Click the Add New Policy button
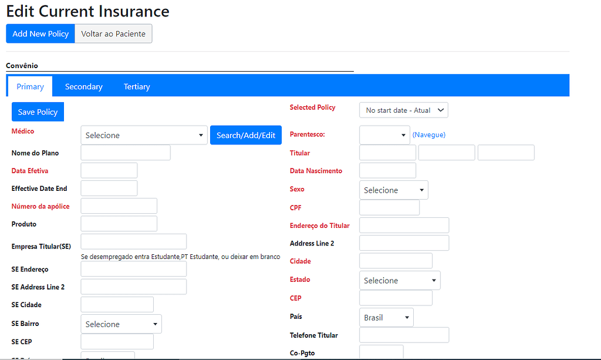601x360 pixels. pos(40,33)
